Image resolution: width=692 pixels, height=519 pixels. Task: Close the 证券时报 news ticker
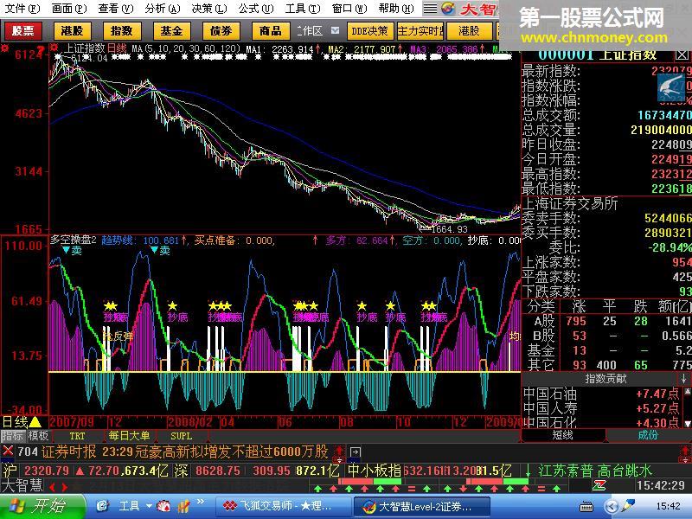(8, 451)
